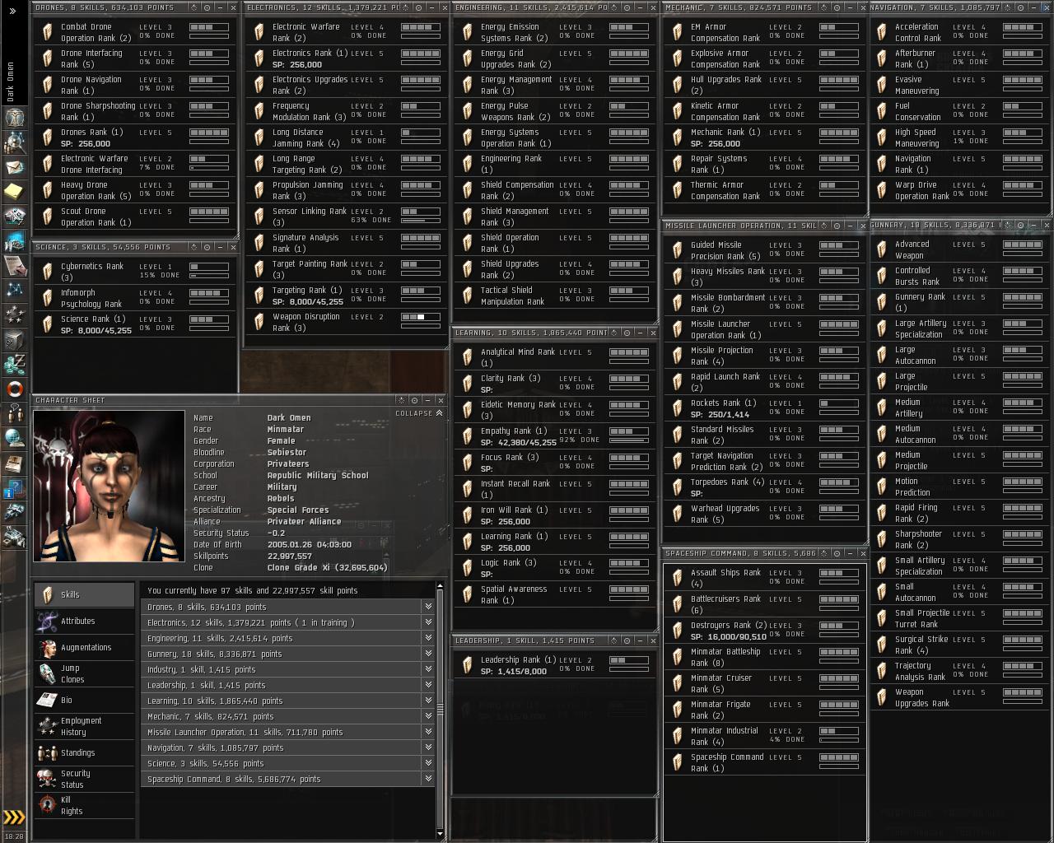Open the Security Status tab
Viewport: 1054px width, 843px height.
tap(84, 779)
